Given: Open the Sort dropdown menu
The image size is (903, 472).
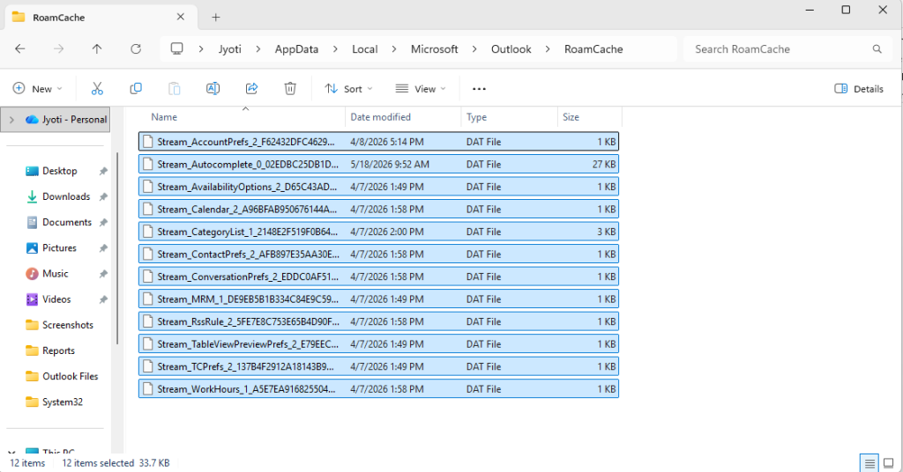Looking at the screenshot, I should pos(348,89).
